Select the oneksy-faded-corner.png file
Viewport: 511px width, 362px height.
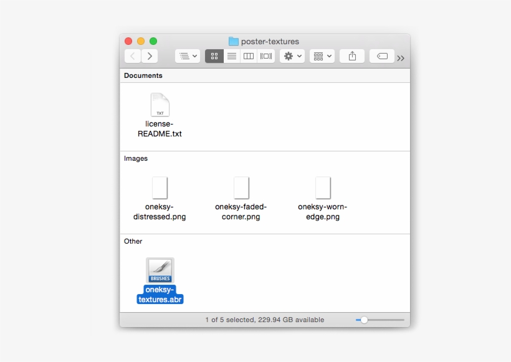(x=241, y=188)
